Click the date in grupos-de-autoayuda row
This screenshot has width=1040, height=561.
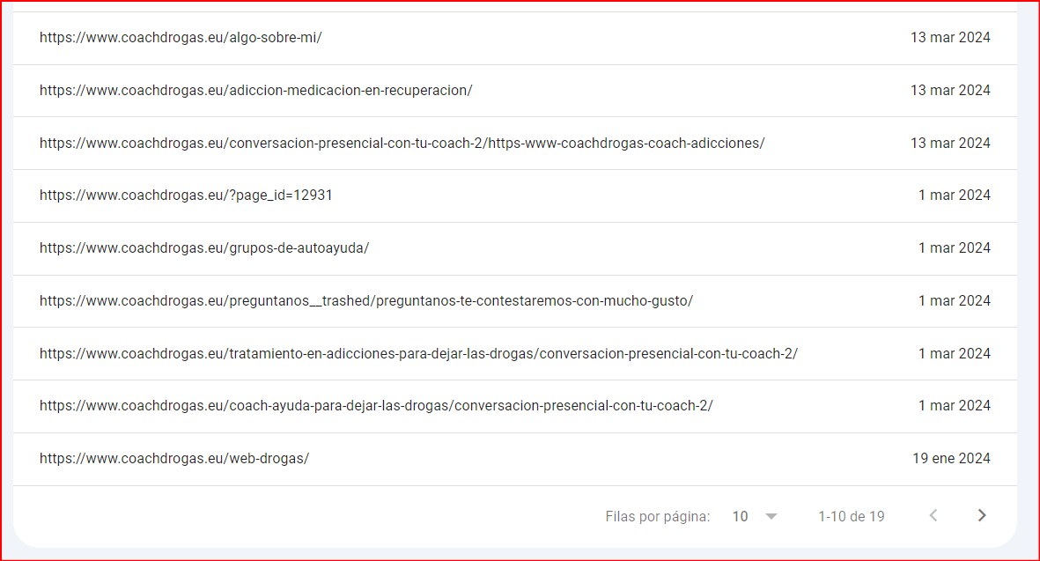(954, 248)
